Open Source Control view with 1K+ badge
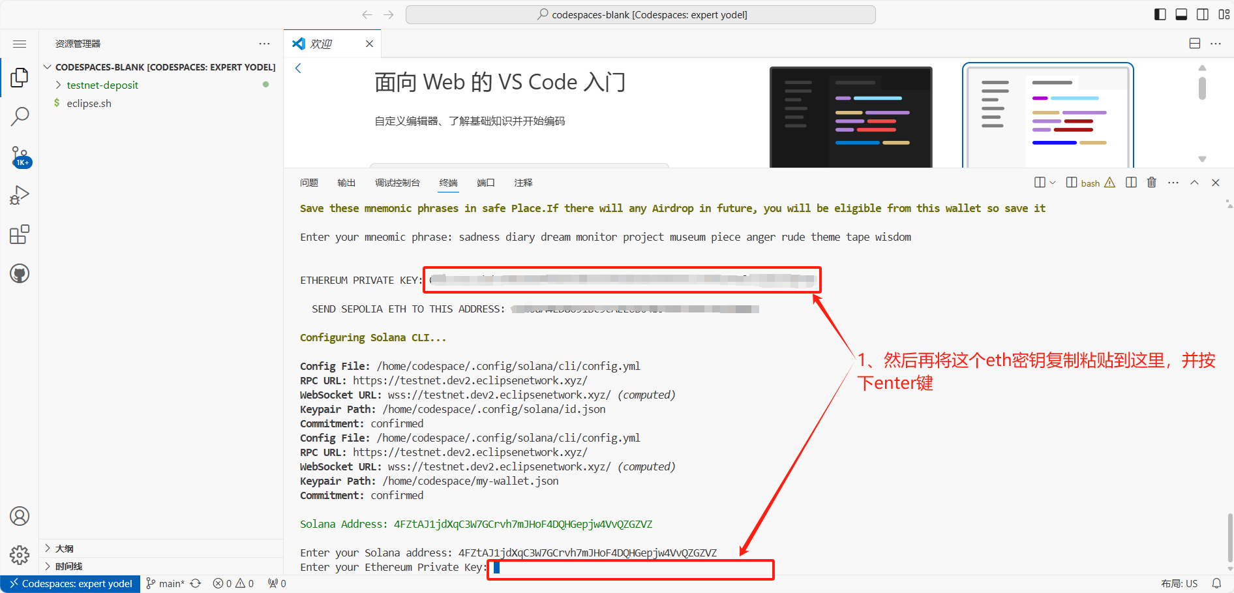The image size is (1234, 593). point(20,157)
